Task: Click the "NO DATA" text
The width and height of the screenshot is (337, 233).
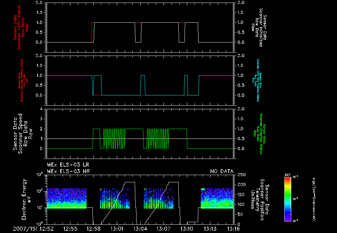Action: click(x=222, y=171)
